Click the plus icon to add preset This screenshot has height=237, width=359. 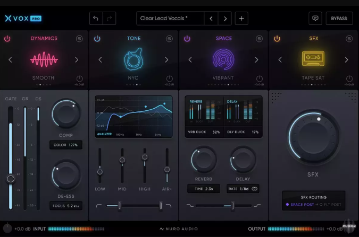tap(241, 19)
